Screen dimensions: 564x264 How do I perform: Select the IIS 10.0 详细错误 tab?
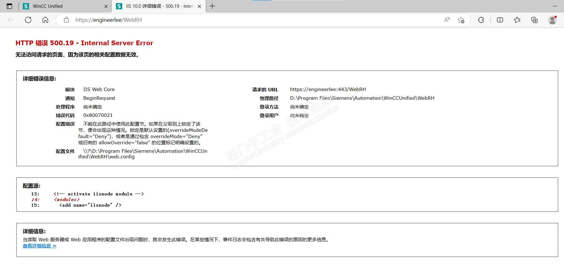[159, 6]
